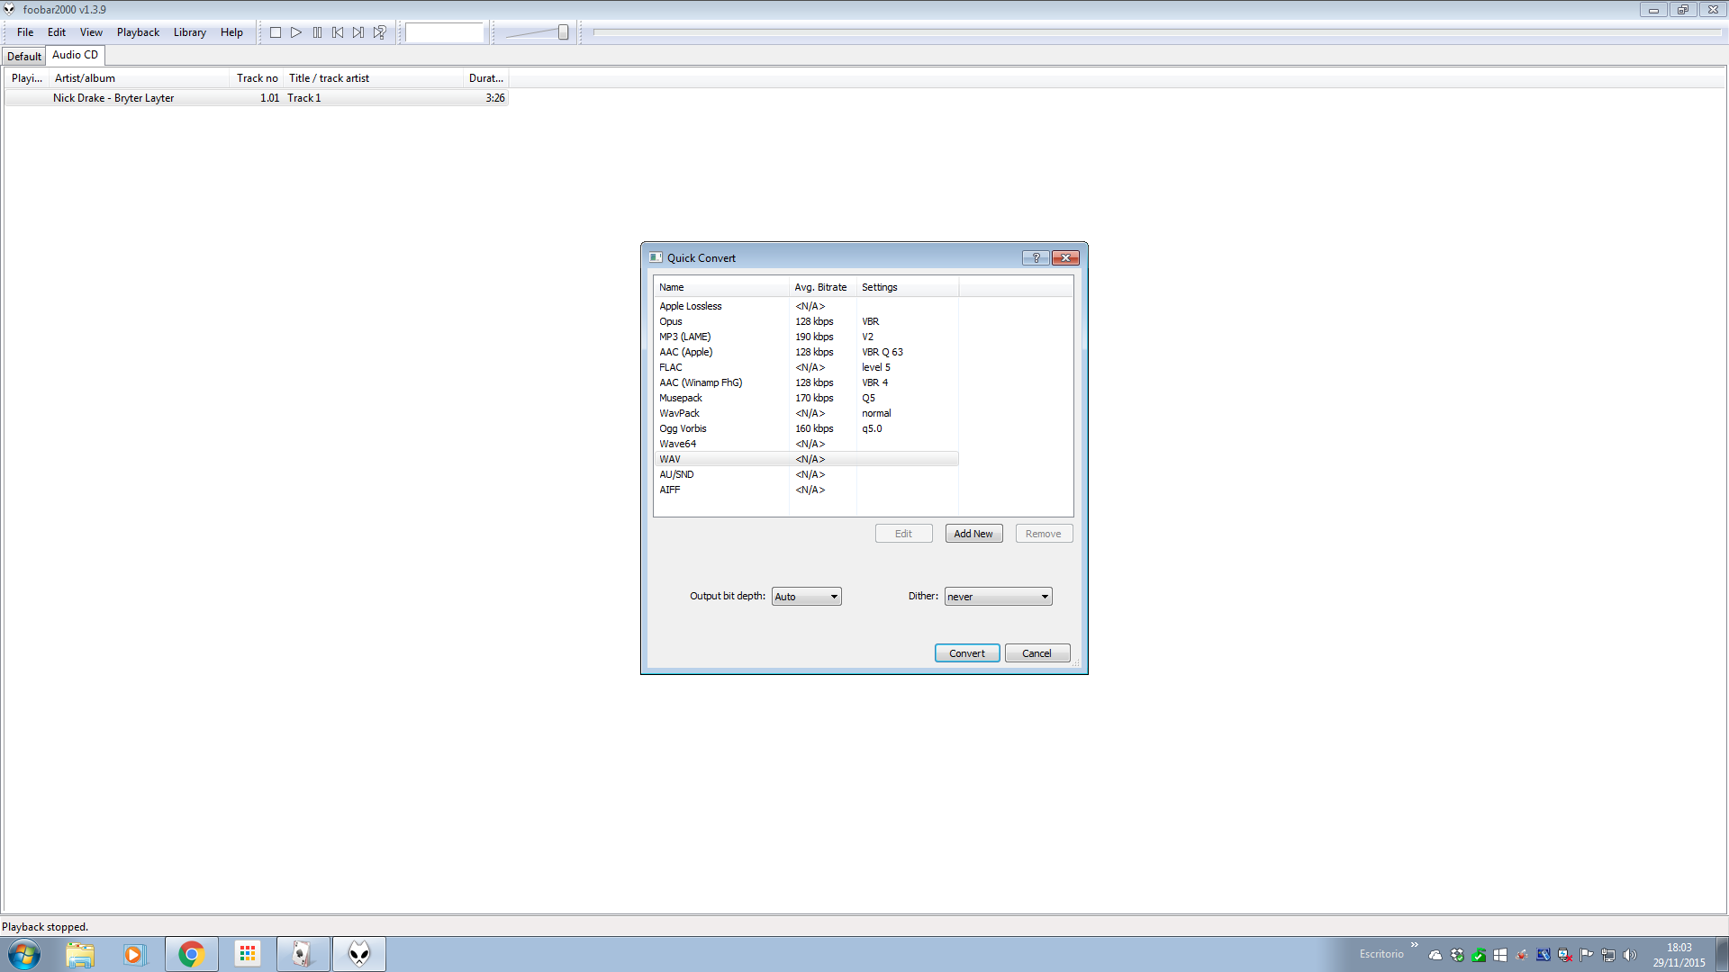Click the Stop playback button
This screenshot has height=972, width=1729.
pyautogui.click(x=276, y=32)
